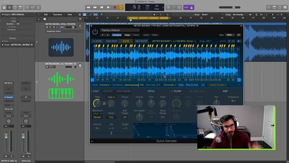
Task: Click the Fast Forward transport button
Action: click(x=95, y=7)
